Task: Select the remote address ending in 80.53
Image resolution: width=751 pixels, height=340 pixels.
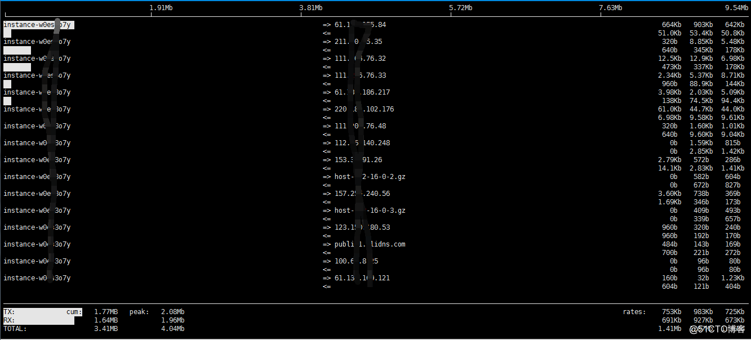Action: (362, 227)
